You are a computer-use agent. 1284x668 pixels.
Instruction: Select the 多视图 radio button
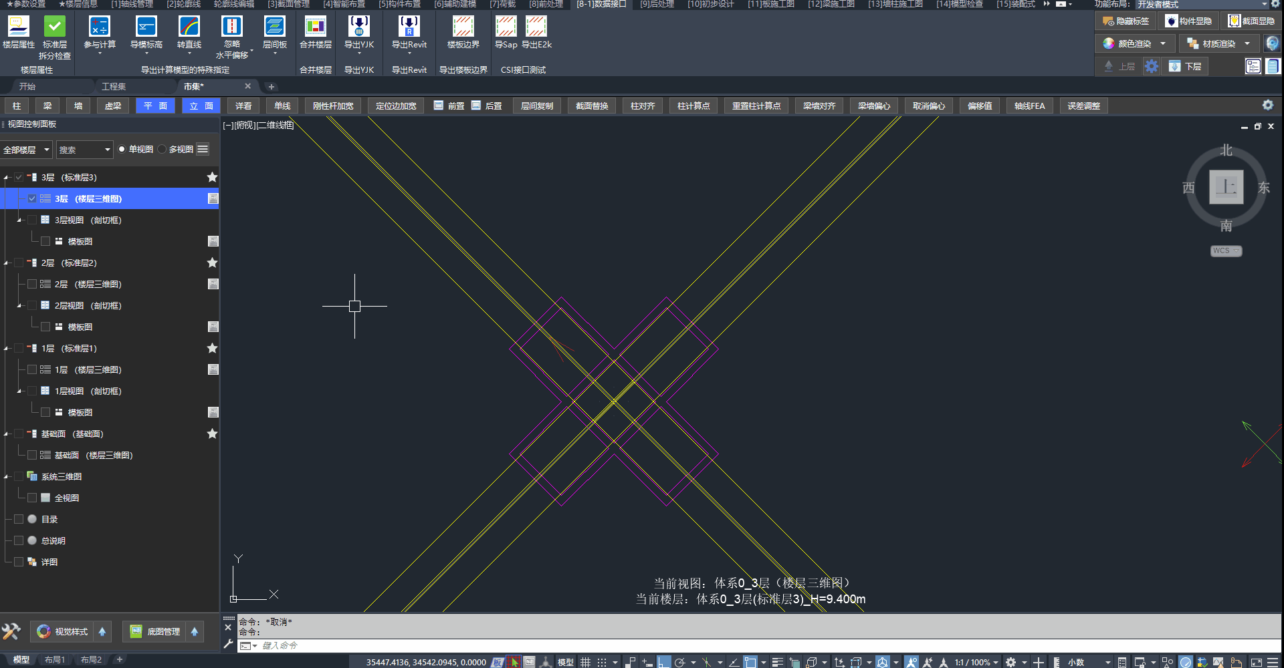163,150
